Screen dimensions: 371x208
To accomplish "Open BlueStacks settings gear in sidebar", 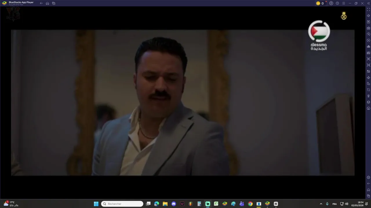I will pyautogui.click(x=368, y=177).
